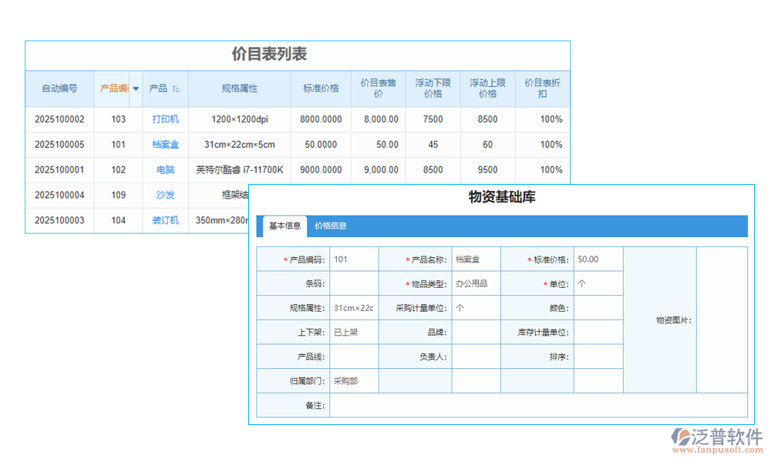Select the row with 编号 2025100002
This screenshot has width=771, height=462.
tap(59, 119)
